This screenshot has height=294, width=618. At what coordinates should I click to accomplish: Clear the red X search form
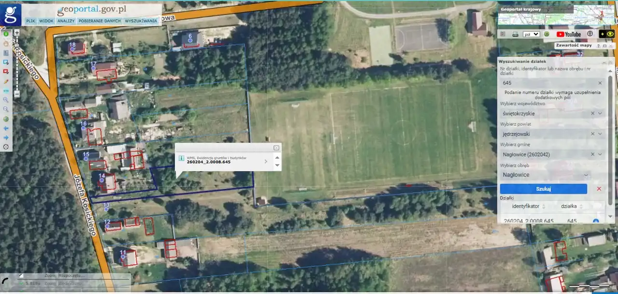pyautogui.click(x=599, y=189)
